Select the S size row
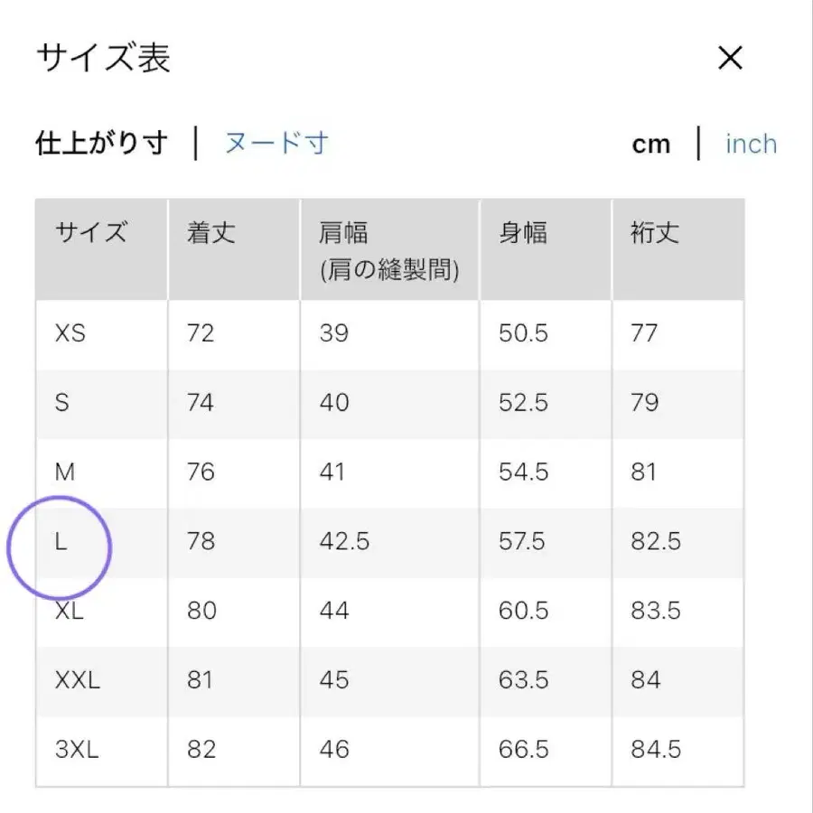The height and width of the screenshot is (813, 813). pos(61,403)
